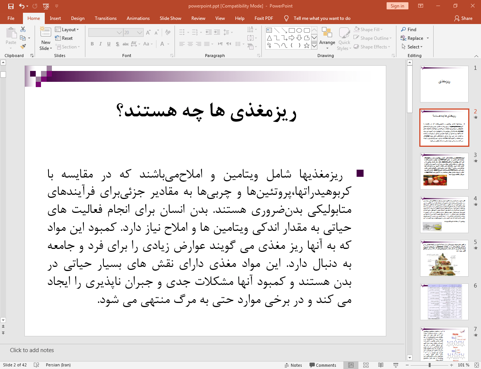The height and width of the screenshot is (369, 481).
Task: Click the Sign in button
Action: (x=397, y=6)
